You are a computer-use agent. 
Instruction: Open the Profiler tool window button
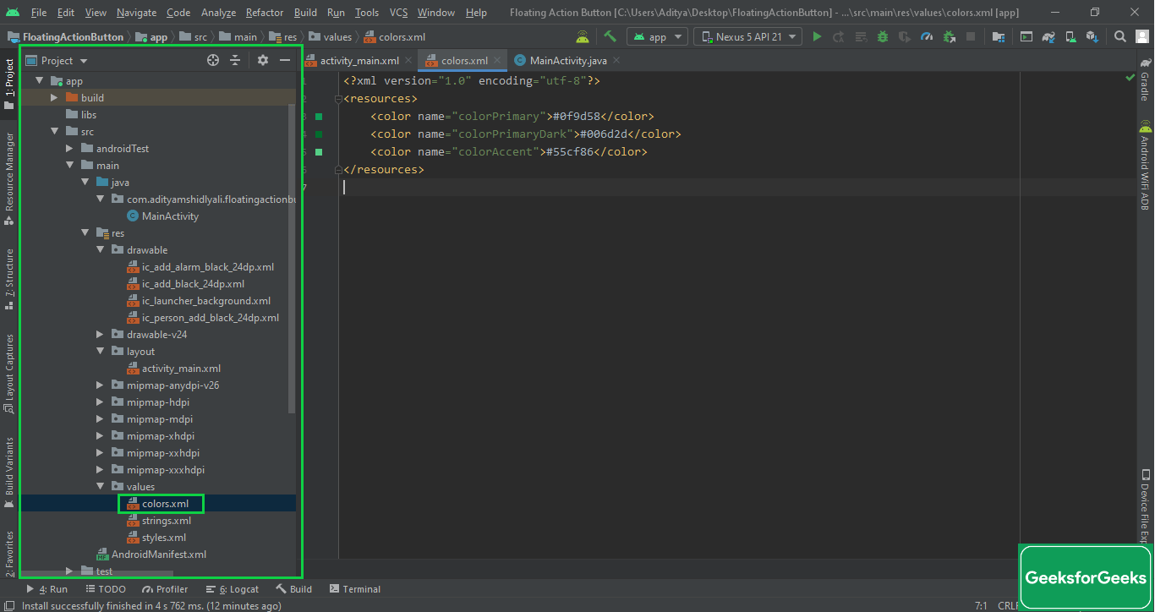pyautogui.click(x=165, y=589)
